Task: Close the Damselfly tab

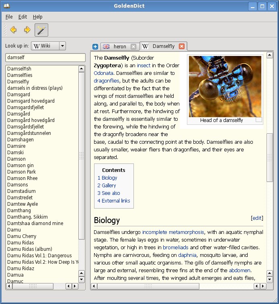Action: click(182, 46)
